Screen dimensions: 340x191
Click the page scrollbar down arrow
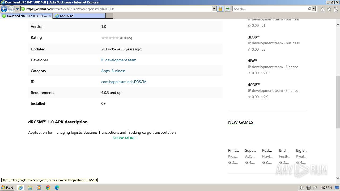pos(338,178)
